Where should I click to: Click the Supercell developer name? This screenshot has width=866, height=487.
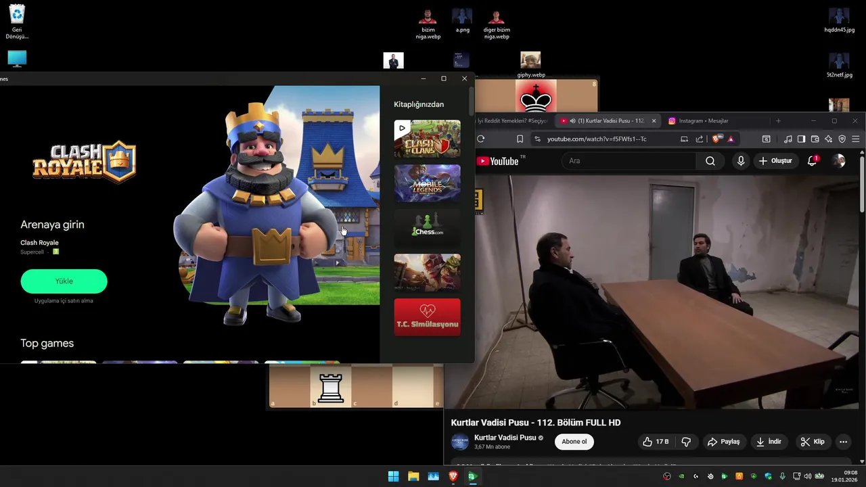click(x=32, y=252)
